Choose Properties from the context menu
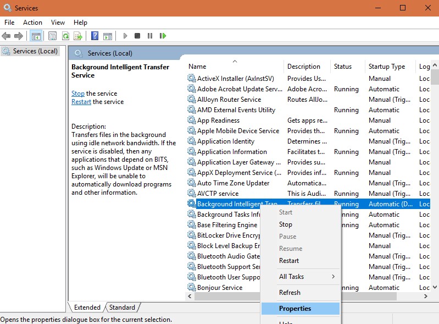 295,309
